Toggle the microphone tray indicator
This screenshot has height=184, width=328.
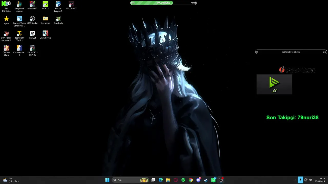click(300, 180)
